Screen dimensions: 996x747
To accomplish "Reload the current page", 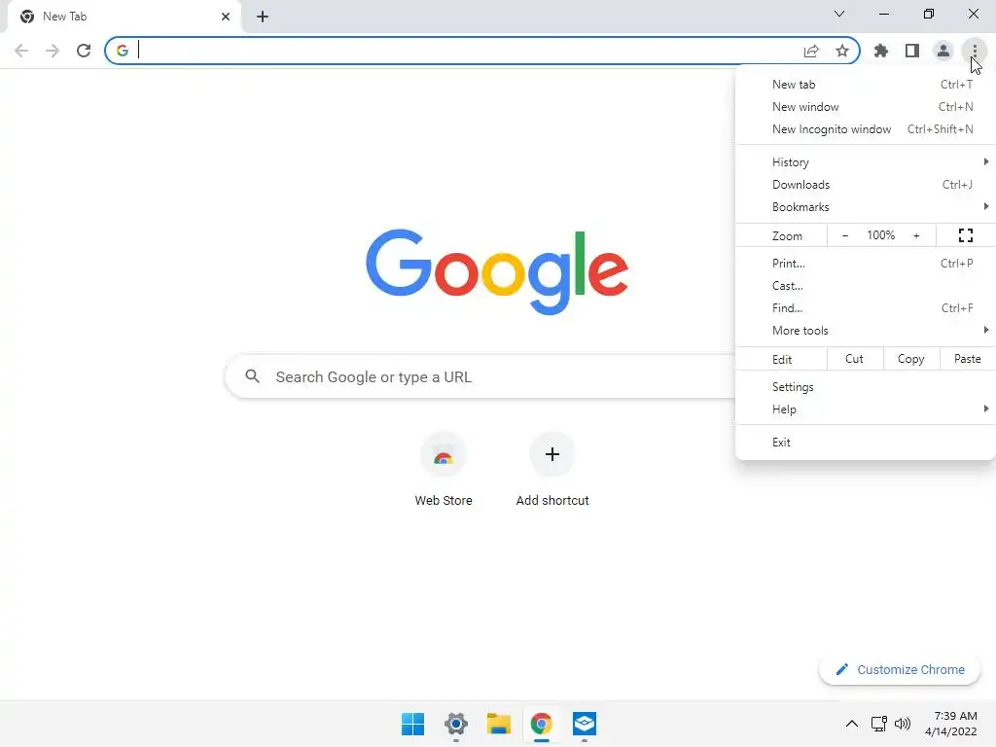I will point(84,51).
